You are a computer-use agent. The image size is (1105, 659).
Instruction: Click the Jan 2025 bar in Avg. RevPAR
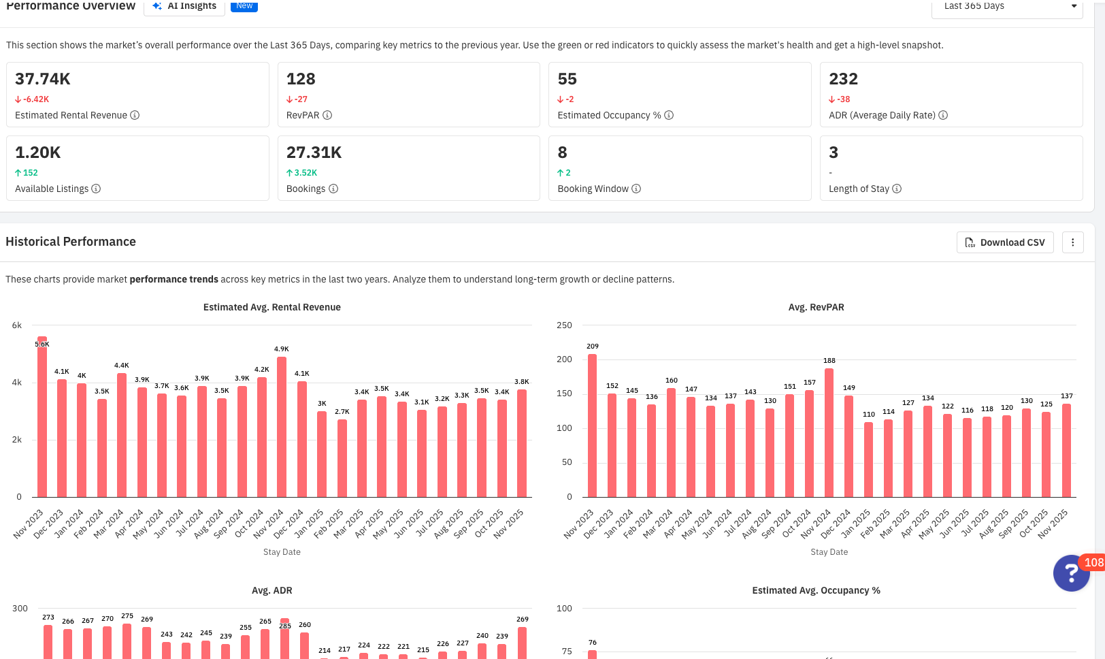tap(868, 460)
